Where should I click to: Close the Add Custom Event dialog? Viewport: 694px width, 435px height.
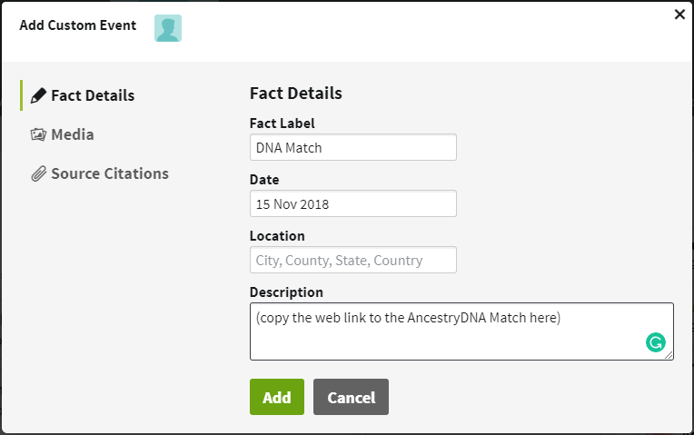point(679,15)
